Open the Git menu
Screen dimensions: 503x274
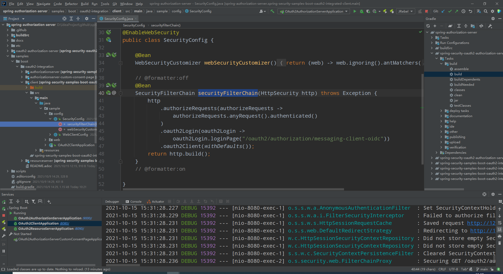pyautogui.click(x=115, y=4)
